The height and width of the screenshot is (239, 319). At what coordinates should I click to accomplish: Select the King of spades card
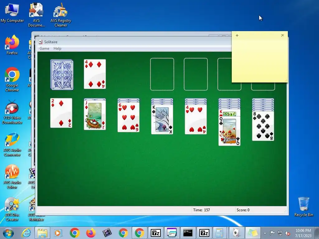coord(162,119)
